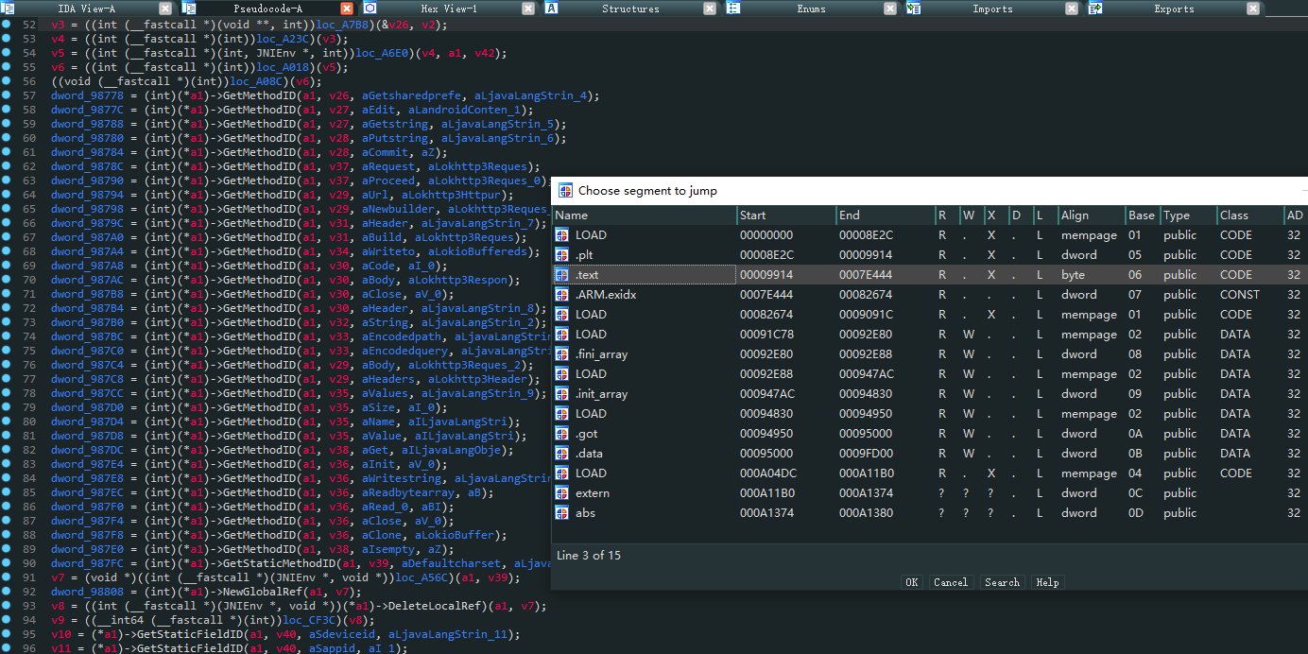Select icon of LOAD segment starting 00091C78

pyautogui.click(x=562, y=335)
